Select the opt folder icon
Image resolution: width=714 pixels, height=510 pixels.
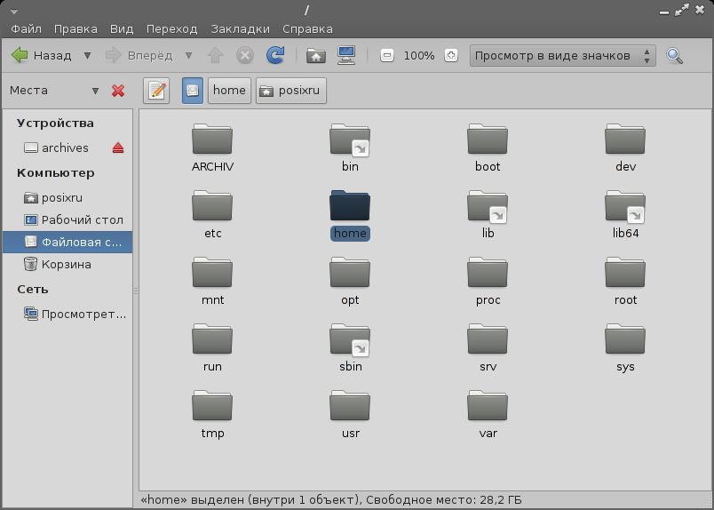point(350,272)
